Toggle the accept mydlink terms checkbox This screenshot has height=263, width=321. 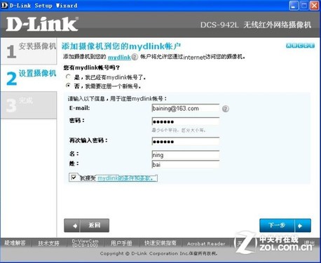click(74, 177)
